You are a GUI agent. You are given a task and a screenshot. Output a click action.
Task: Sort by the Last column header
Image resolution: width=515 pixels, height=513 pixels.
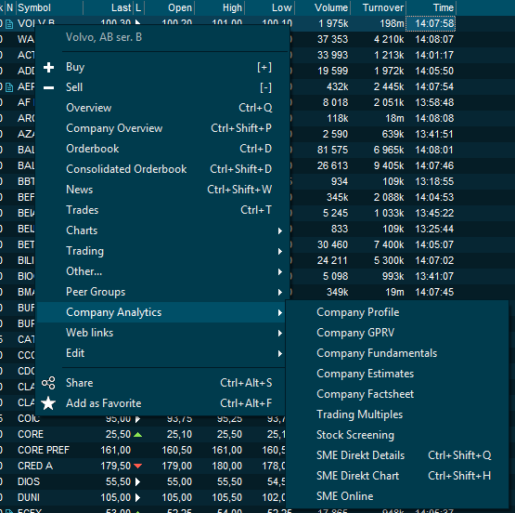click(x=109, y=7)
